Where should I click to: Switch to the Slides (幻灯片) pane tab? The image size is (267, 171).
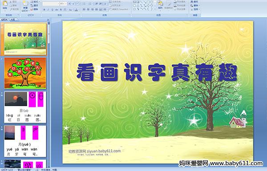[x=4, y=20]
